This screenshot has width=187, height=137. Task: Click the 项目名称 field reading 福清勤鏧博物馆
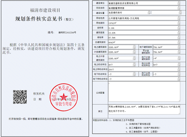[144, 8]
